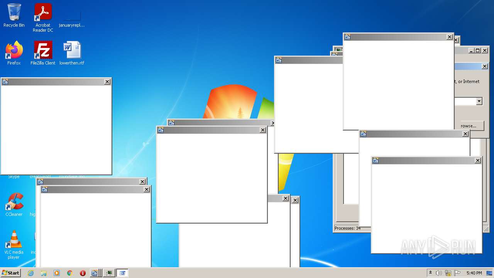Viewport: 494px width, 278px height.
Task: Activate the Run dialog taskbar button
Action: 122,273
